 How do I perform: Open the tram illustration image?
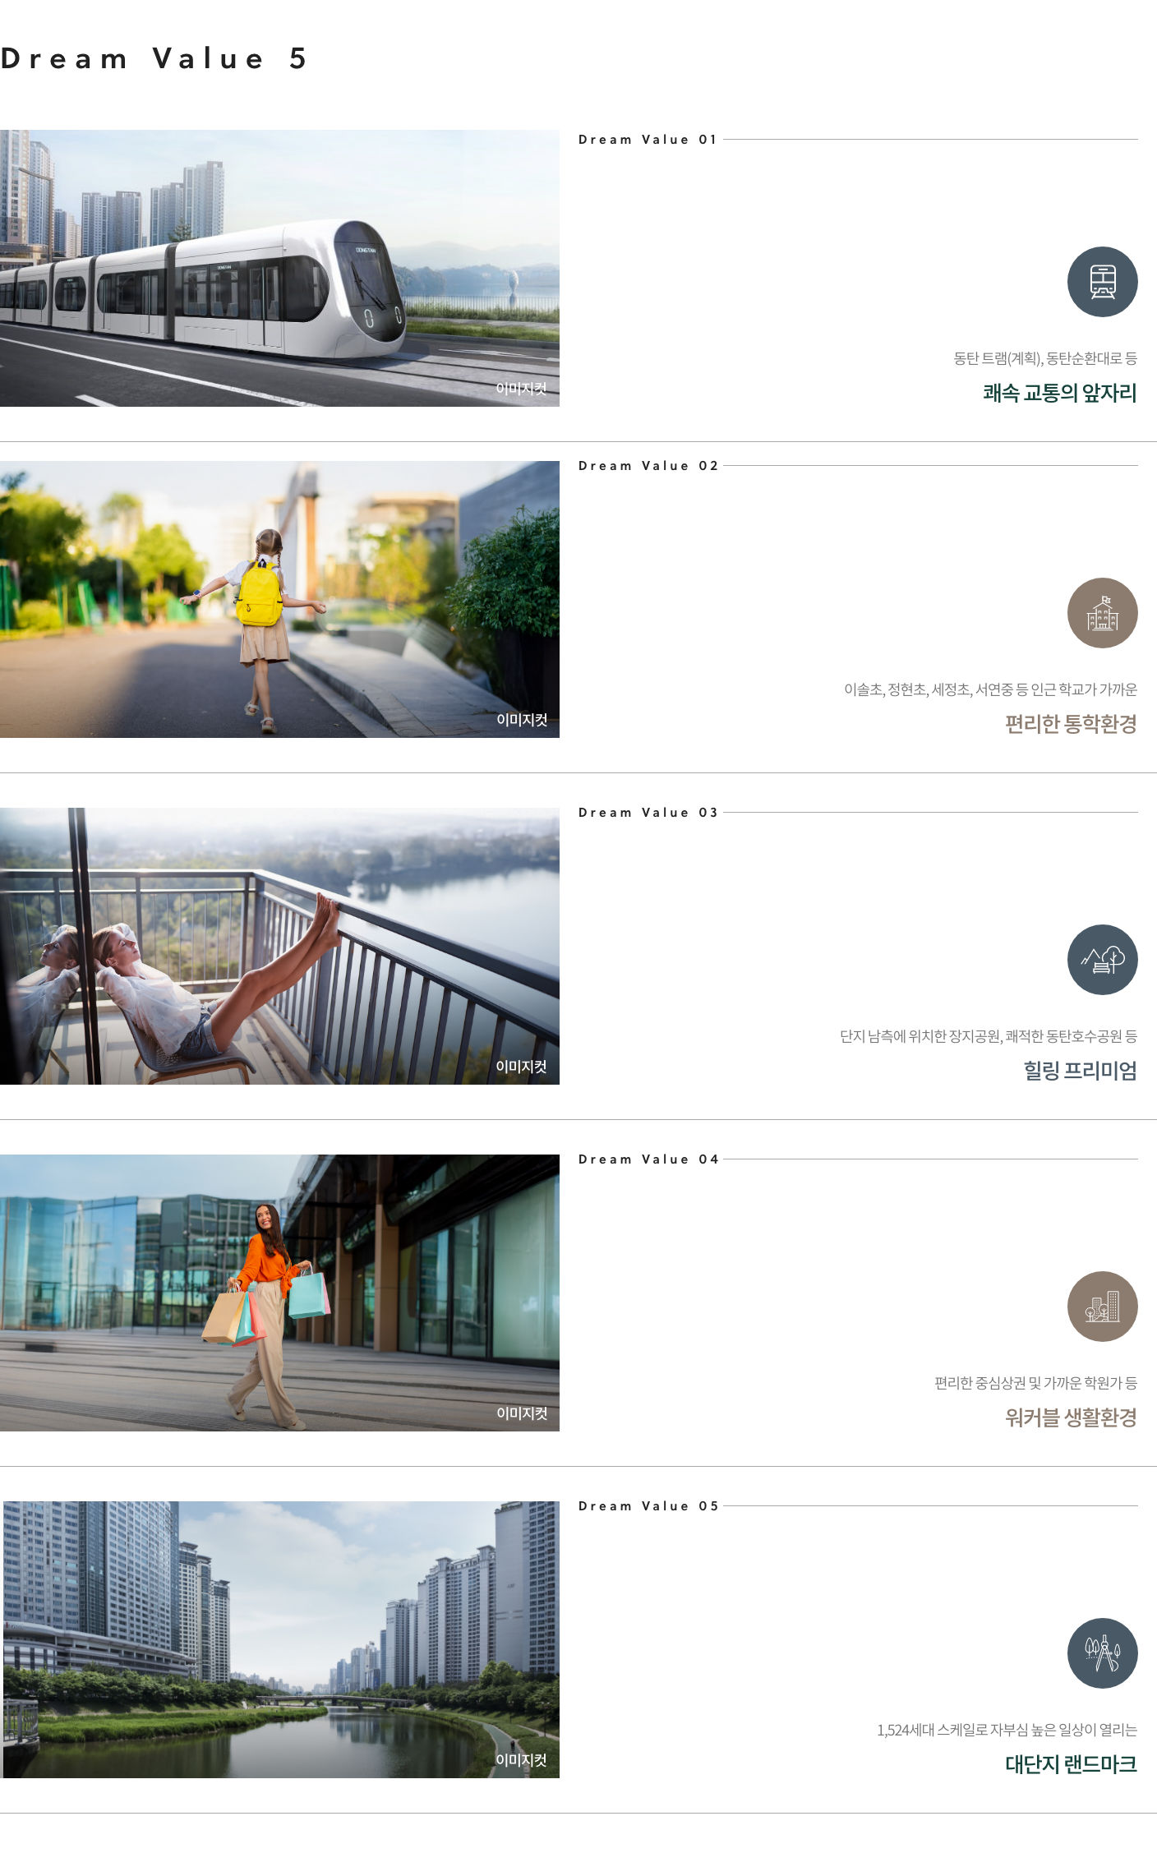pyautogui.click(x=279, y=268)
